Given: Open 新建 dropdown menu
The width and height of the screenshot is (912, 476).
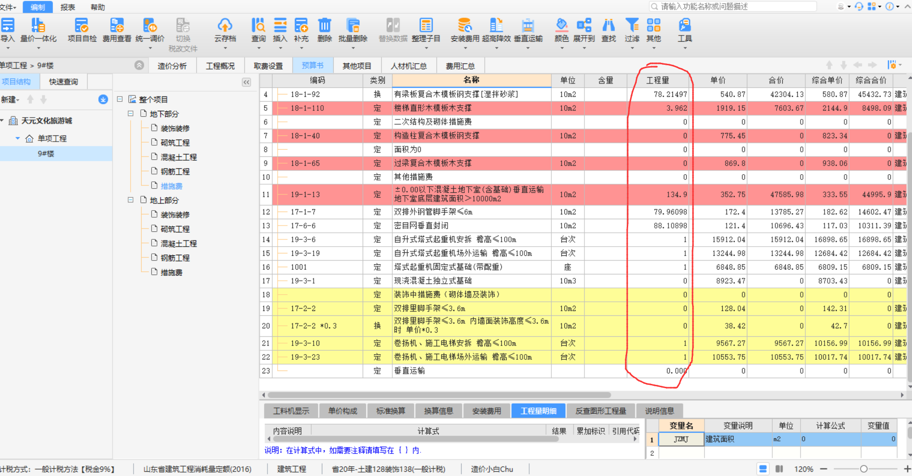Looking at the screenshot, I should tap(10, 99).
